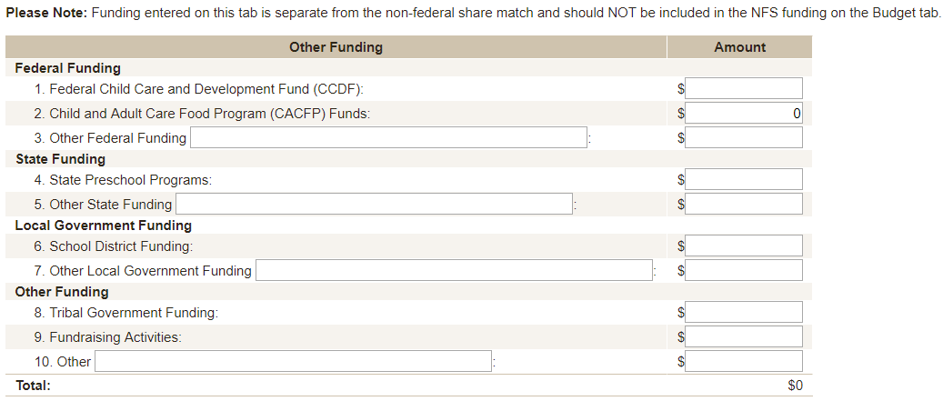Click the Tribal Government Funding amount field
The height and width of the screenshot is (401, 943).
coord(744,312)
